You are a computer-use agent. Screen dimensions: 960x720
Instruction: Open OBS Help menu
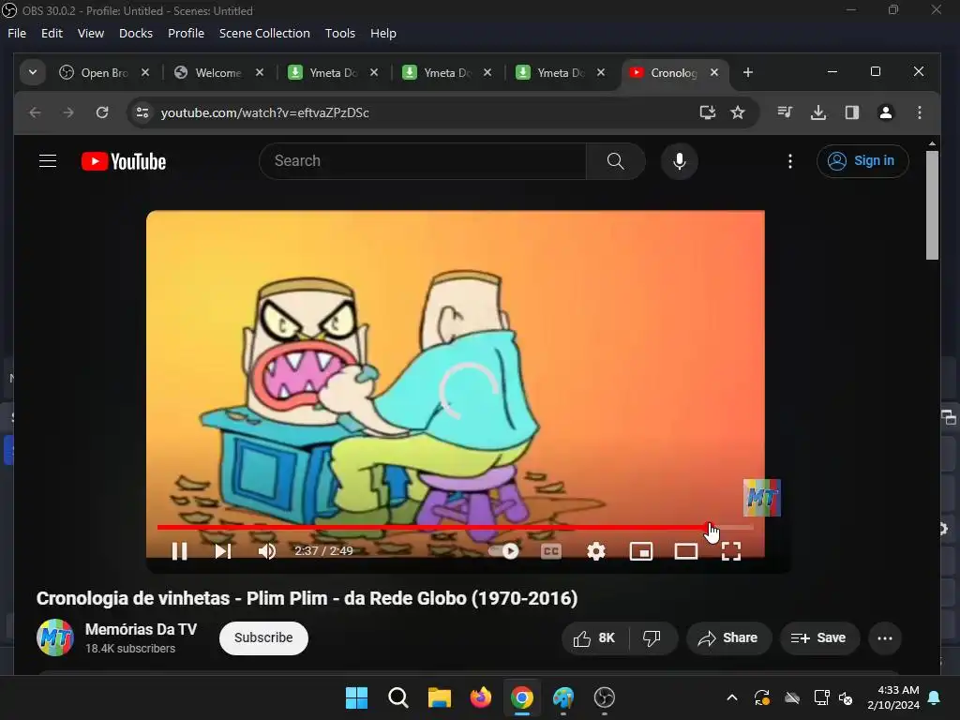[383, 33]
